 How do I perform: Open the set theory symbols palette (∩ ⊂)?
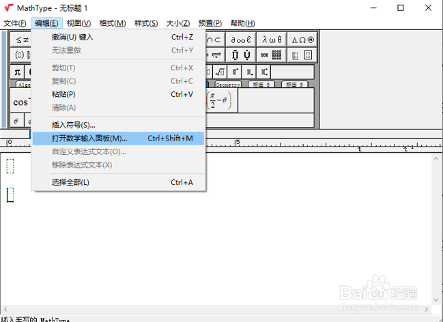215,40
